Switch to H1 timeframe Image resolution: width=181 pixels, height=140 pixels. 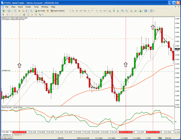point(89,11)
